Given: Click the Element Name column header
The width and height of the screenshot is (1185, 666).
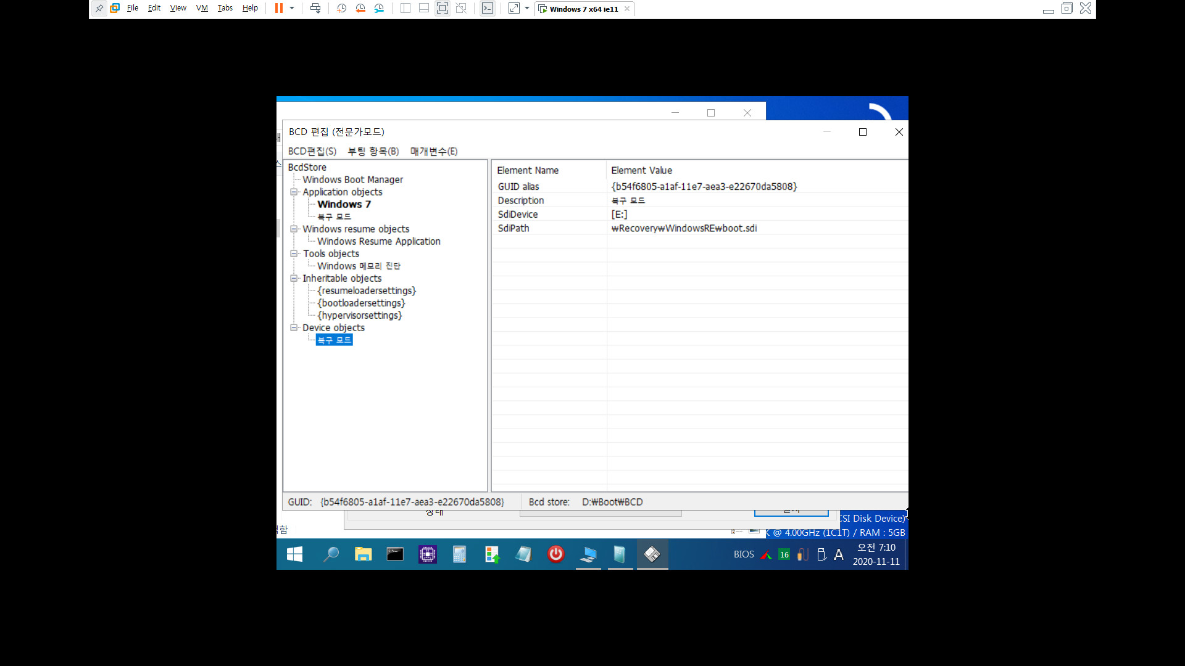Looking at the screenshot, I should pyautogui.click(x=549, y=170).
